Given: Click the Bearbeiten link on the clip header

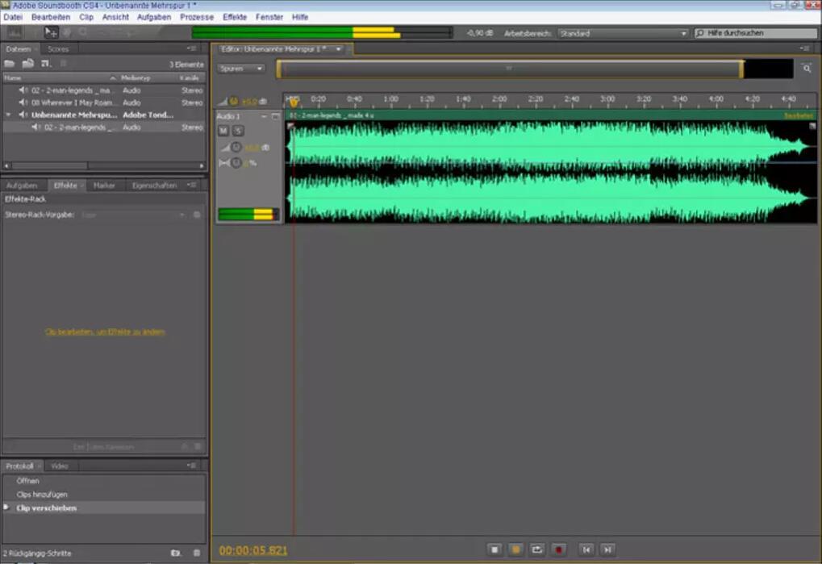Looking at the screenshot, I should [799, 115].
